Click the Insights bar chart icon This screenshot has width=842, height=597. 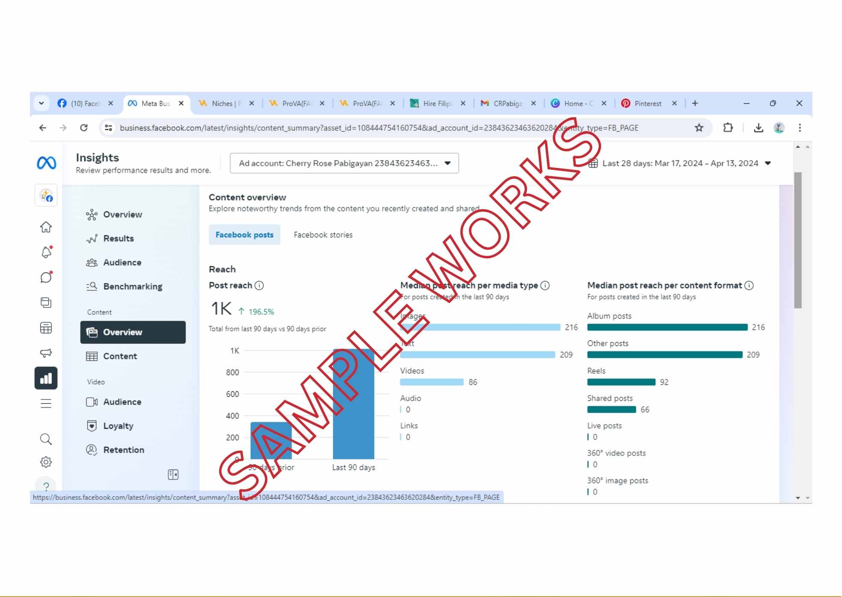click(x=46, y=378)
